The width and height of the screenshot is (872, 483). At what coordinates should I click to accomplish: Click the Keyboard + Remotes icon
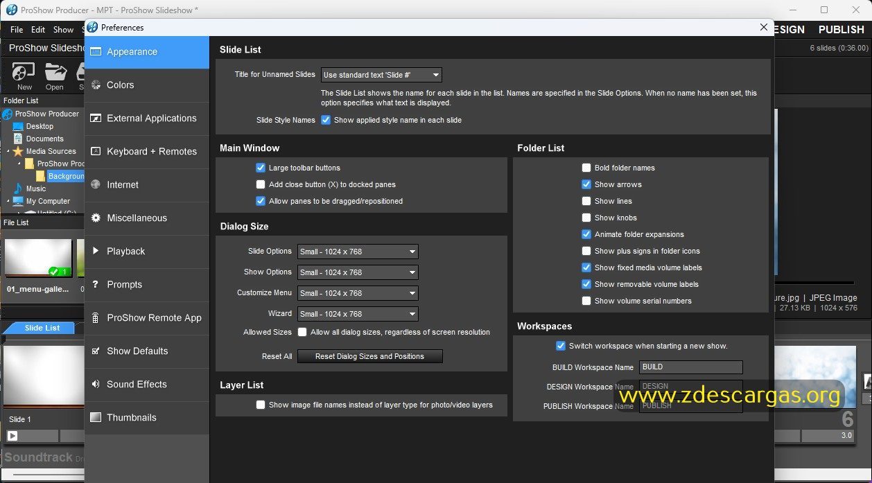(96, 152)
